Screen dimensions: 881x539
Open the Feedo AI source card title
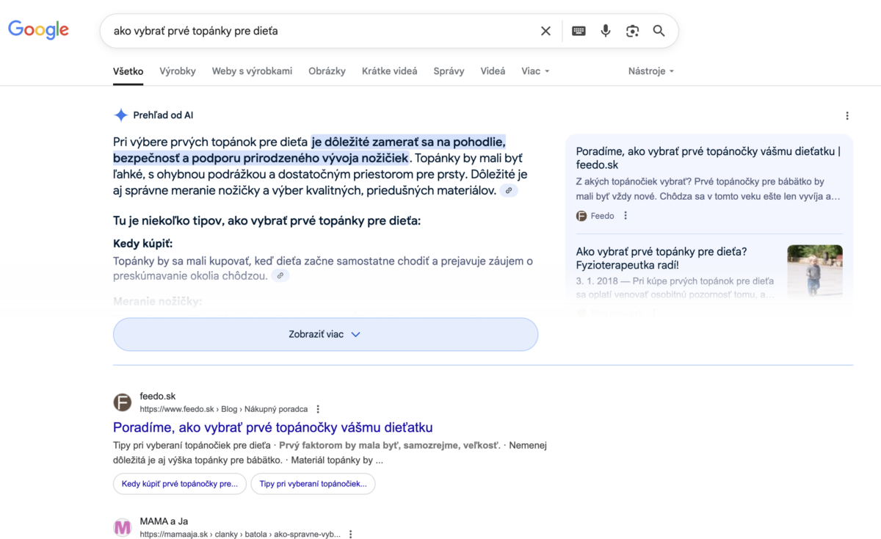pos(708,158)
